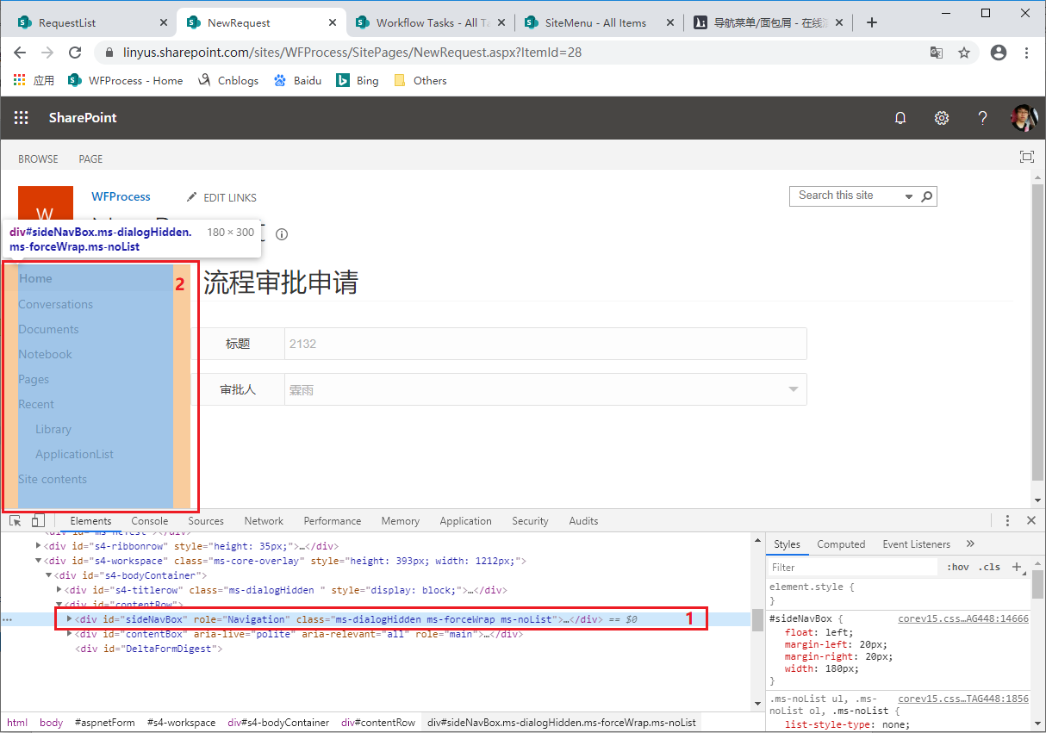The height and width of the screenshot is (733, 1046).
Task: Open the SharePoint app launcher grid
Action: (x=21, y=117)
